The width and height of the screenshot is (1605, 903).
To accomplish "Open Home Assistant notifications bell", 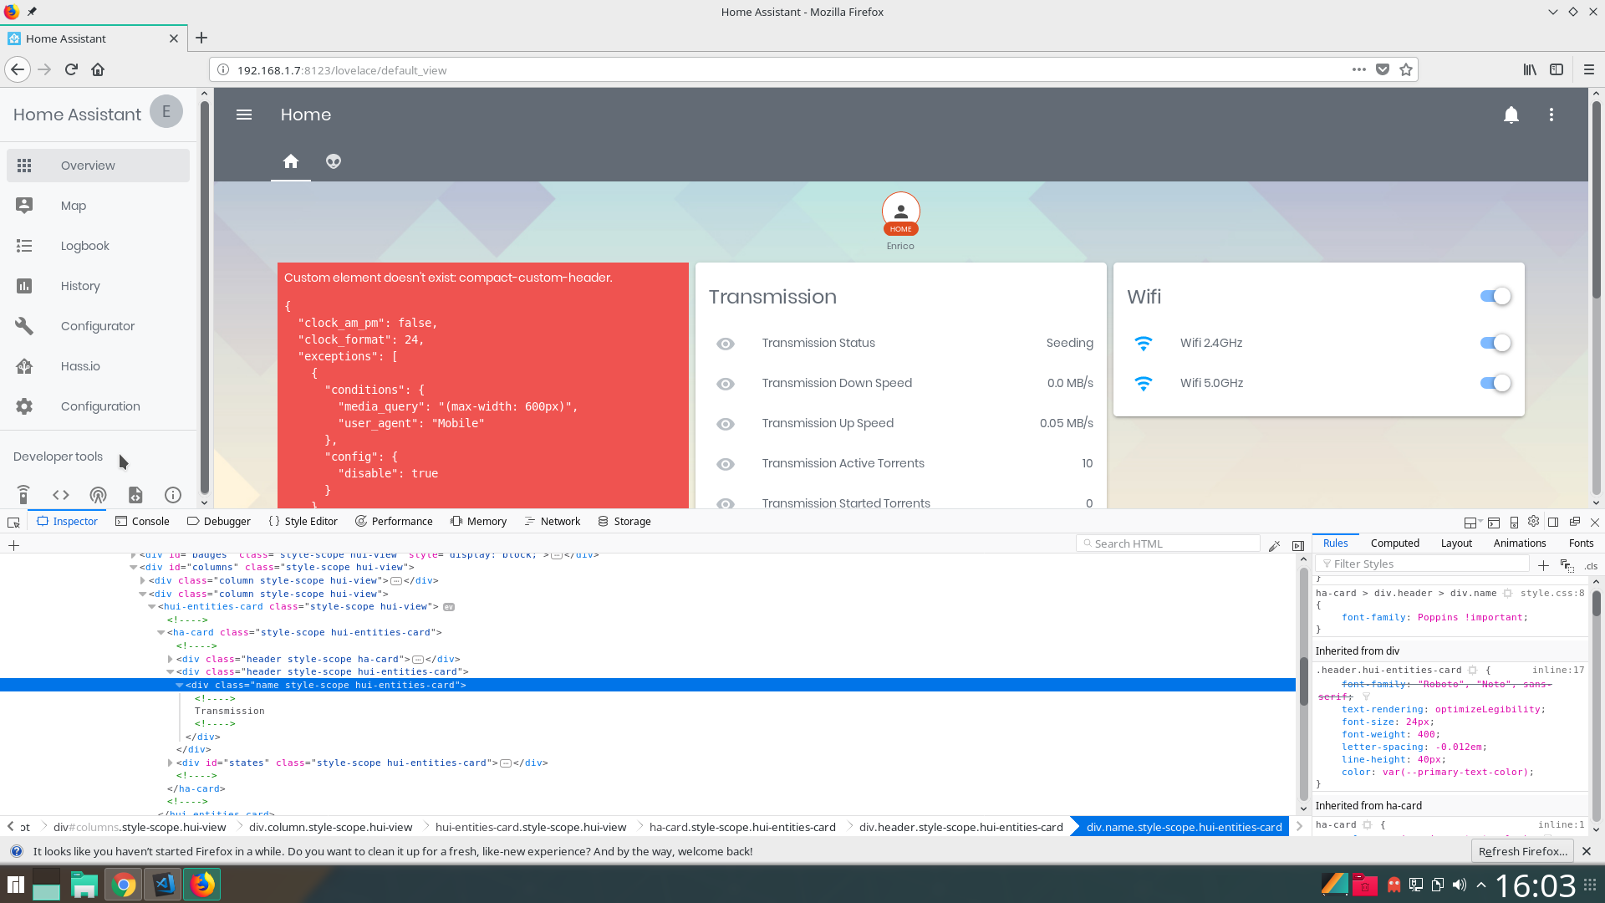I will point(1511,115).
